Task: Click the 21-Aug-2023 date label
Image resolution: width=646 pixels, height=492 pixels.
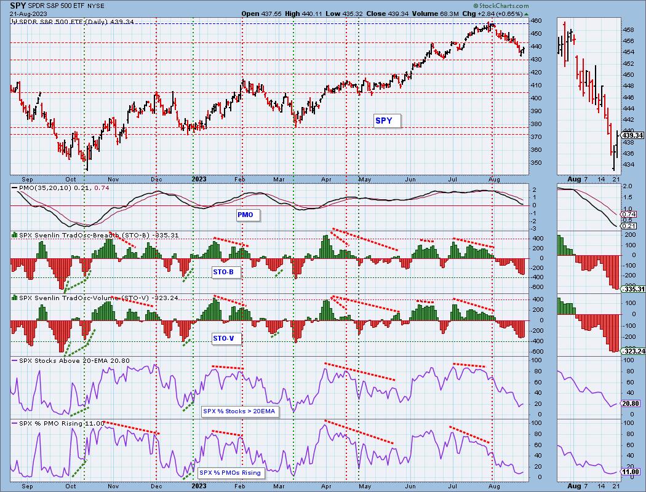Action: tap(27, 14)
